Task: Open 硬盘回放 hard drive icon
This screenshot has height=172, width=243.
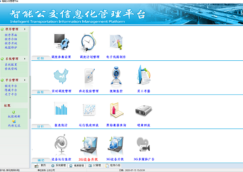Action: tap(144, 110)
